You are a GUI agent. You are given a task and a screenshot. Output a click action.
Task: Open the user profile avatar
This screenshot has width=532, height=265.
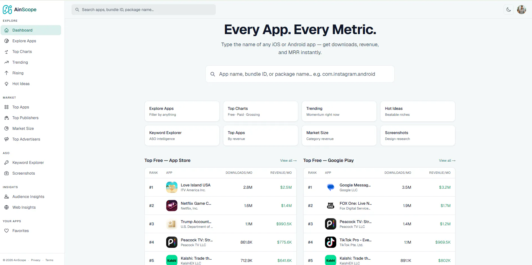pyautogui.click(x=522, y=10)
